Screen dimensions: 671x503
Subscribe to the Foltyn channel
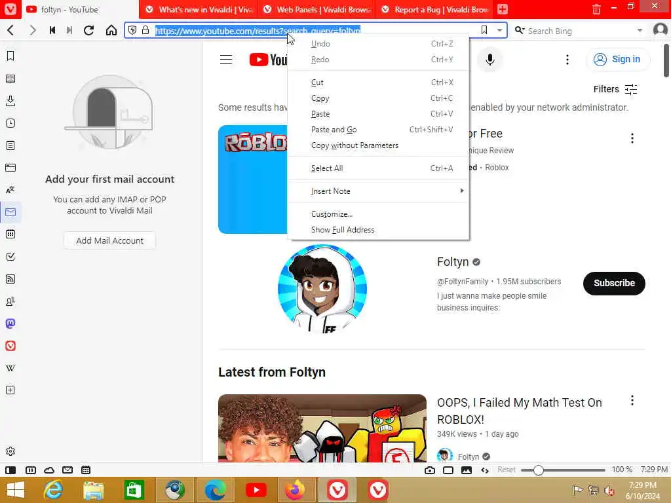click(614, 283)
